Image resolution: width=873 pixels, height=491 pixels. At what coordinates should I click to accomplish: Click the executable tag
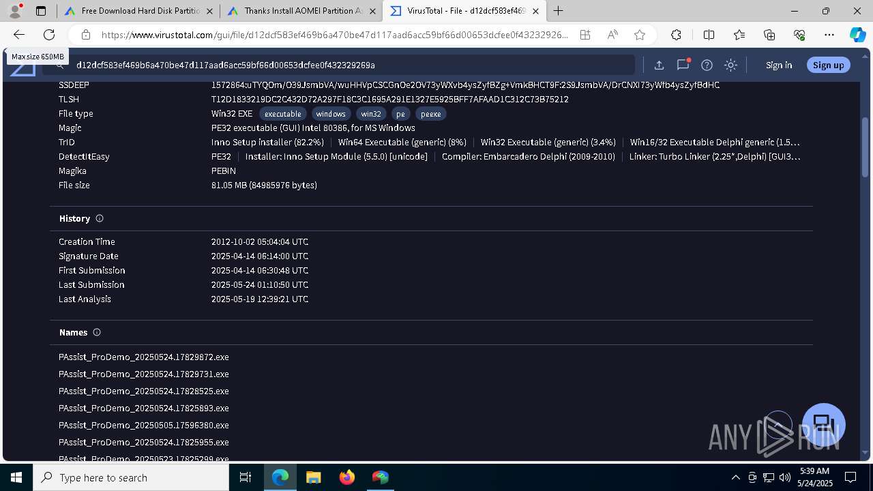(282, 114)
